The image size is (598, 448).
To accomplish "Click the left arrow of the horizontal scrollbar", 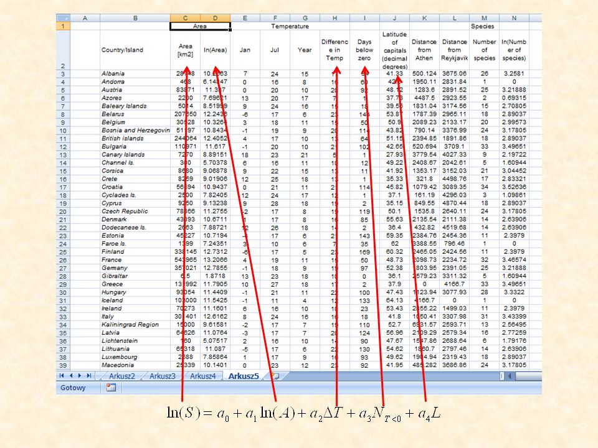I will click(x=510, y=376).
